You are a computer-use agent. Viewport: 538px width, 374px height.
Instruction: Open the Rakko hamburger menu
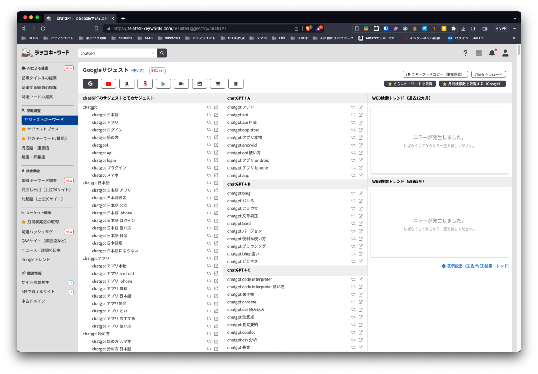(479, 53)
